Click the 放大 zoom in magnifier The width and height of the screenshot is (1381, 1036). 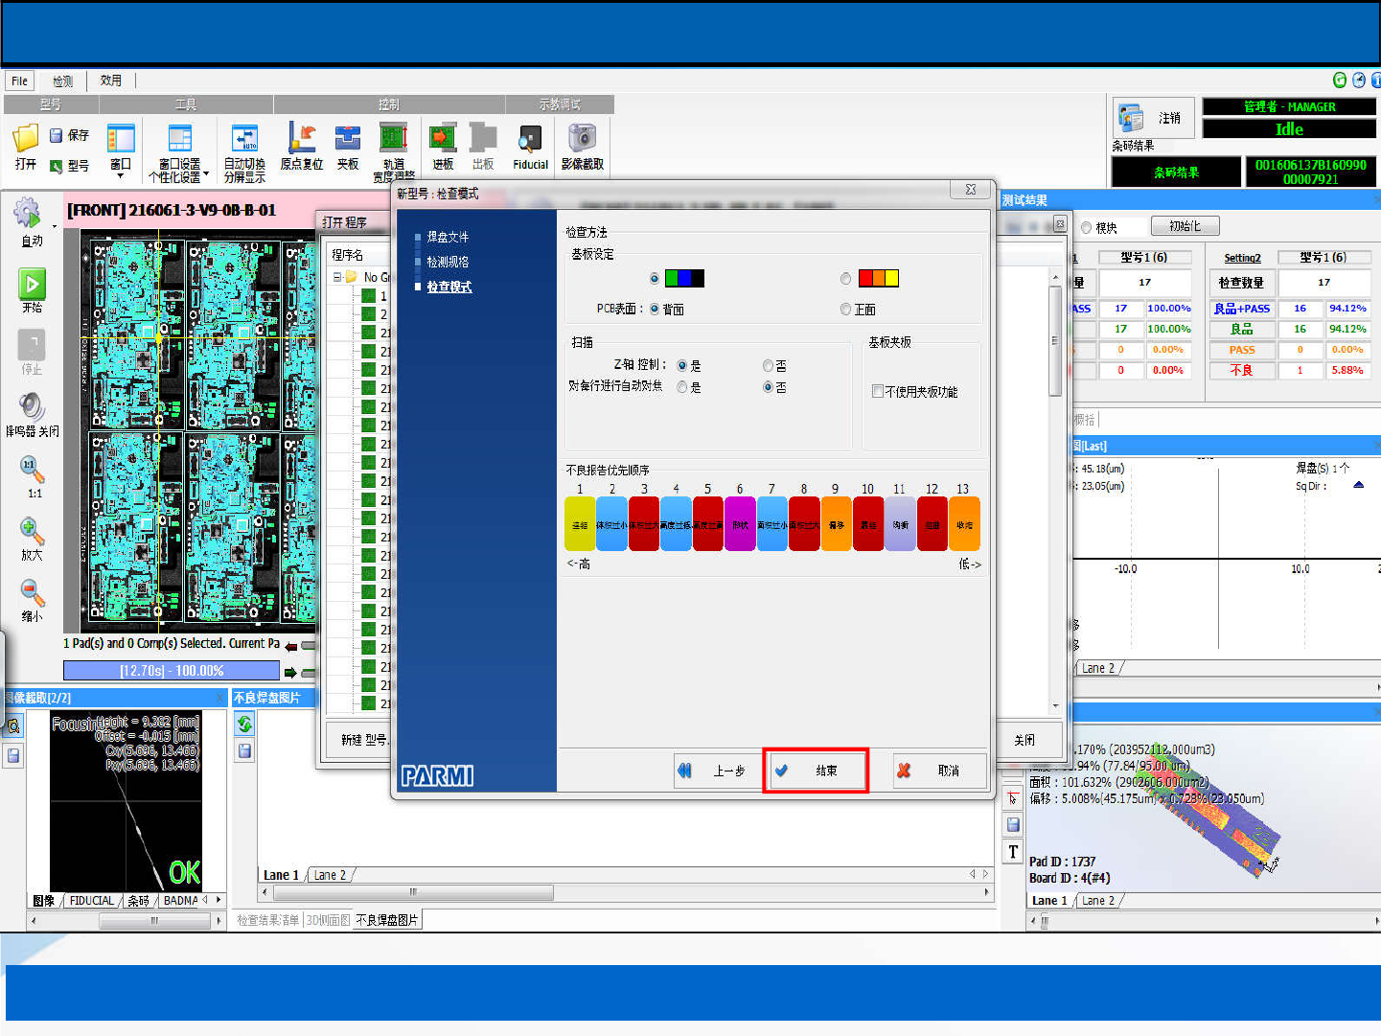pos(32,532)
